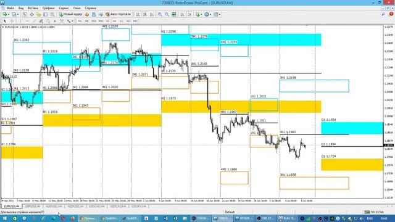395x222 pixels.
Task: Open the Окно menu
Action: point(77,8)
